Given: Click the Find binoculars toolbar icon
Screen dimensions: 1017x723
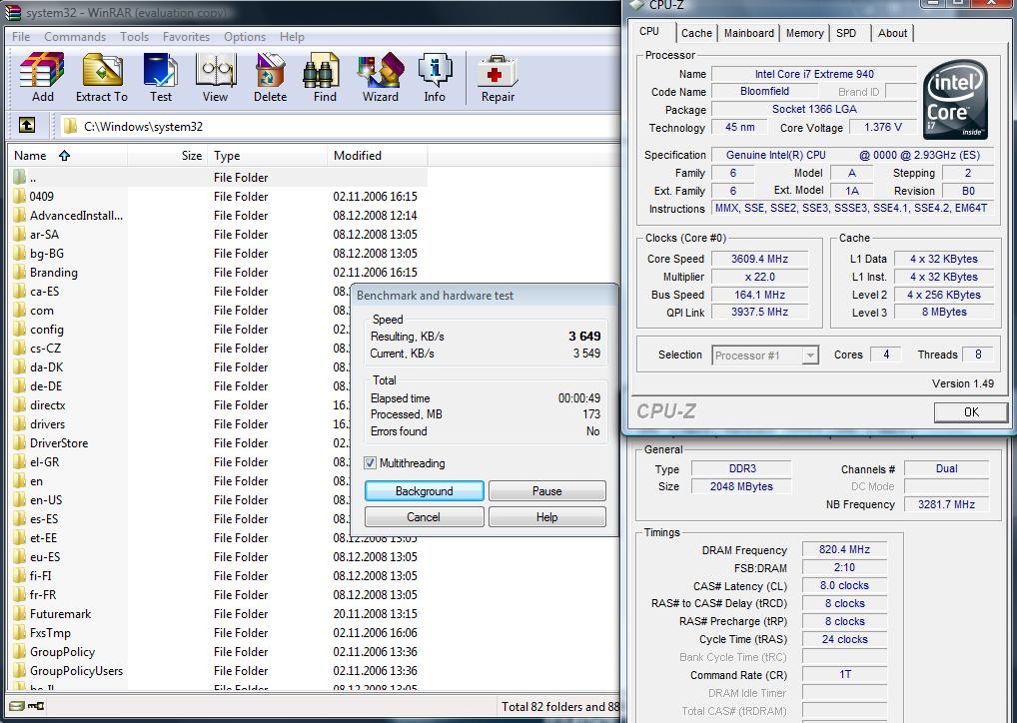Looking at the screenshot, I should 322,71.
